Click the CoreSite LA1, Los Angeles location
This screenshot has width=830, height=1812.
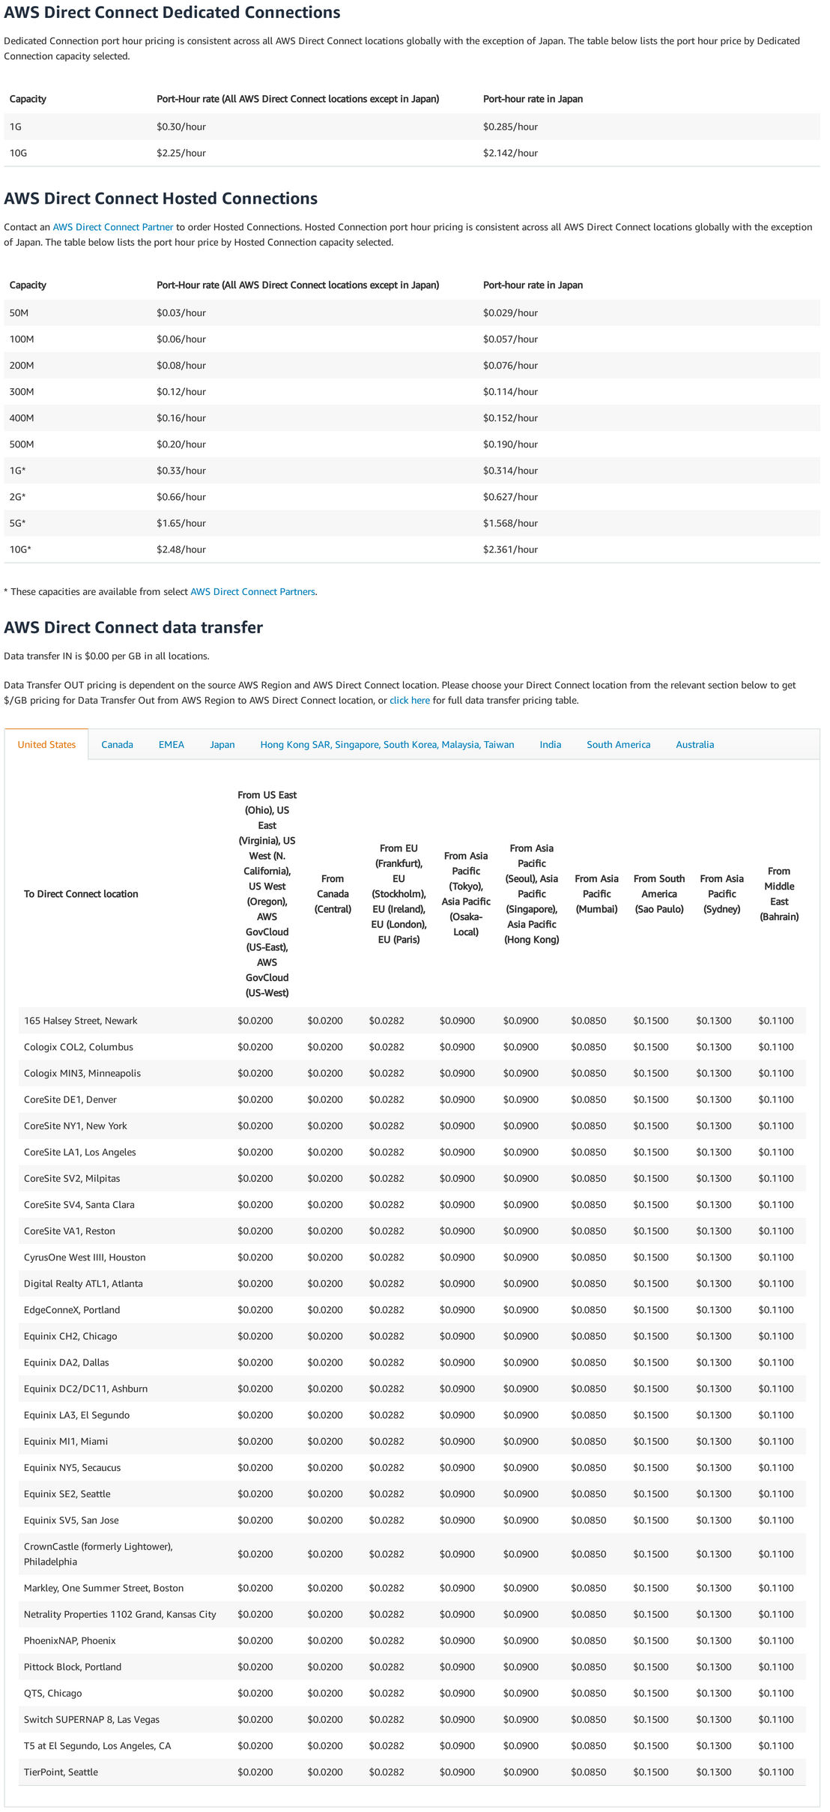tap(80, 1151)
